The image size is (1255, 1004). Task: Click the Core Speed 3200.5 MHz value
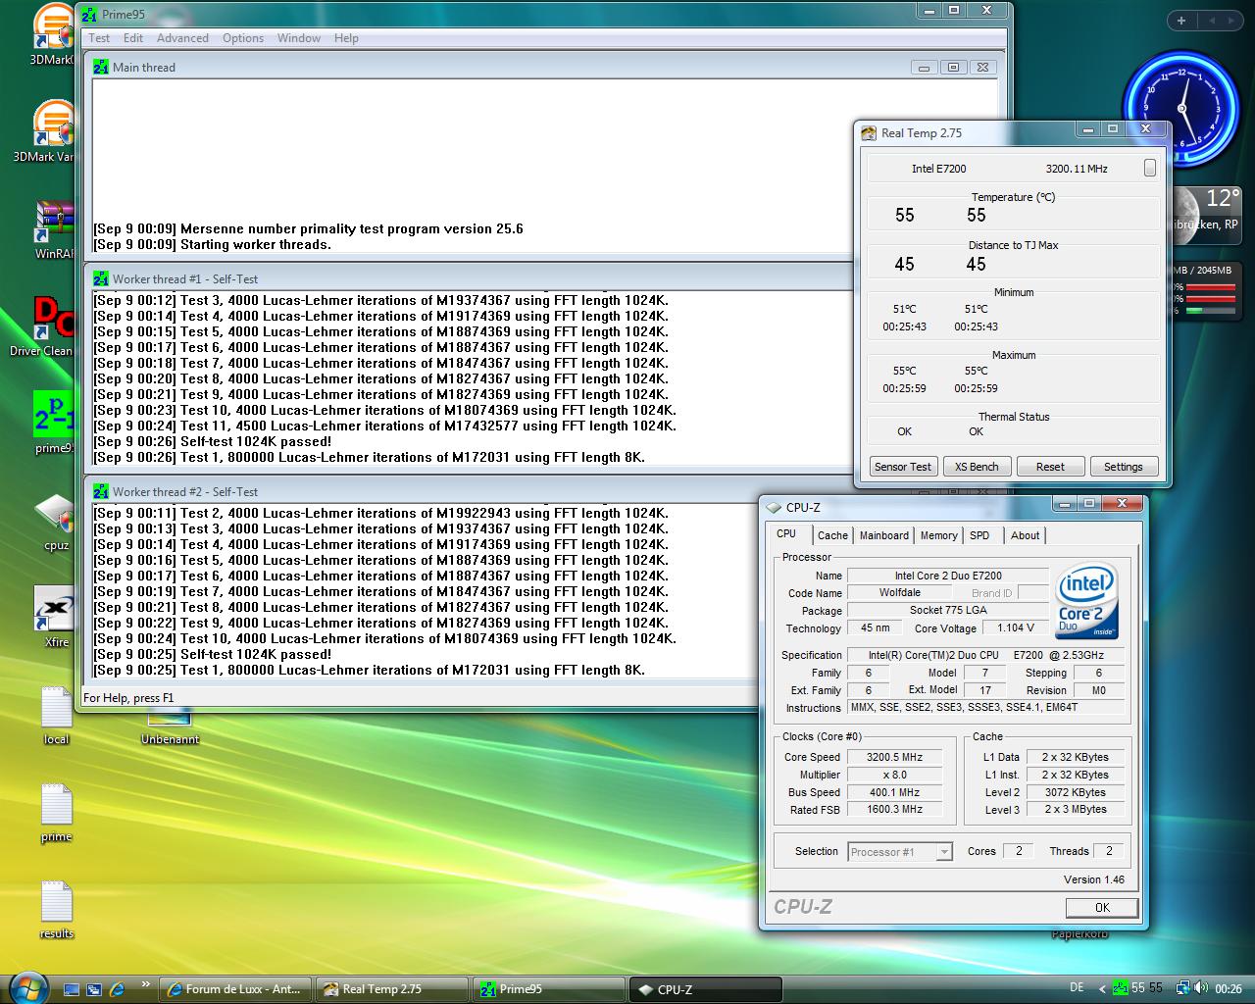[x=894, y=757]
